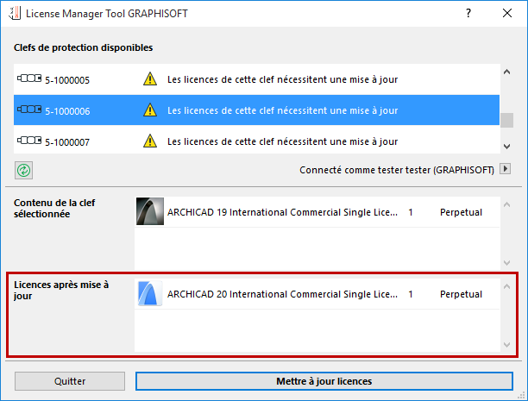Image resolution: width=528 pixels, height=401 pixels.
Task: Select key number 5-1000006
Action: (67, 111)
